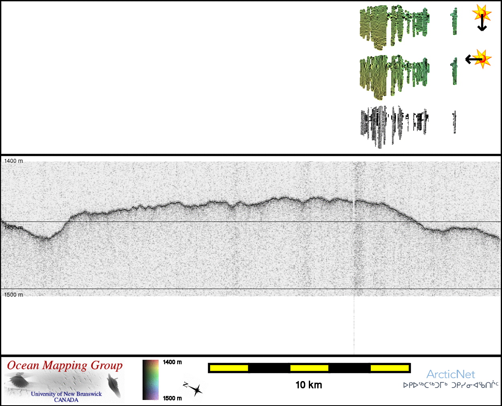
Task: Click the University of New Brunswick text
Action: (66, 394)
